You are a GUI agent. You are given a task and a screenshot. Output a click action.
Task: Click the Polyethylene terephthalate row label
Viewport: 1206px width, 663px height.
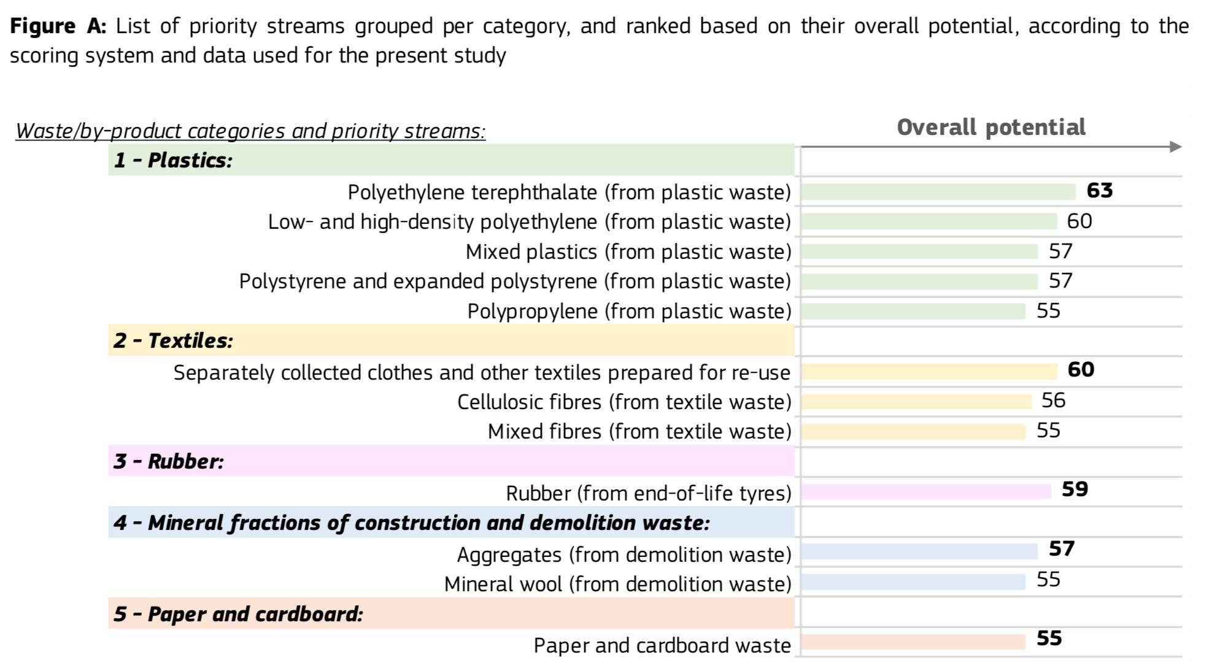569,193
